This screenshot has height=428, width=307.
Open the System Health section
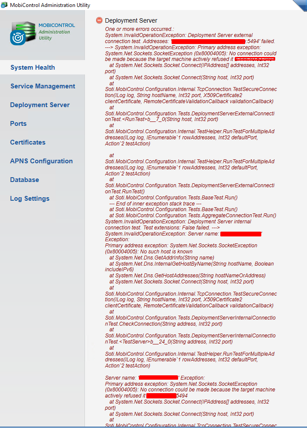click(x=33, y=67)
